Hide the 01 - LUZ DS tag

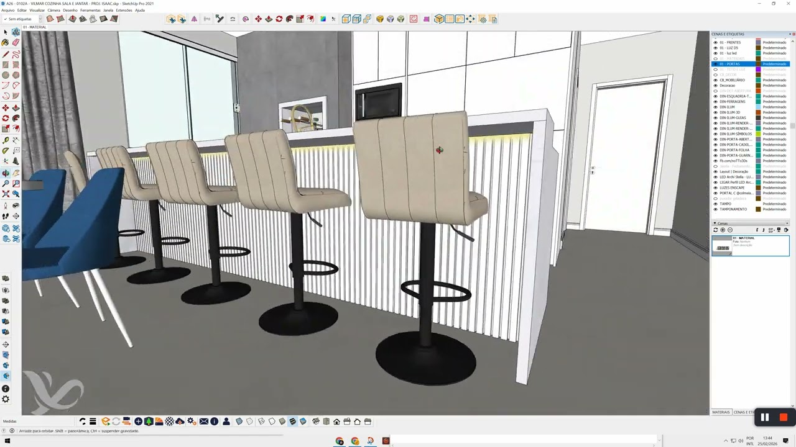715,48
